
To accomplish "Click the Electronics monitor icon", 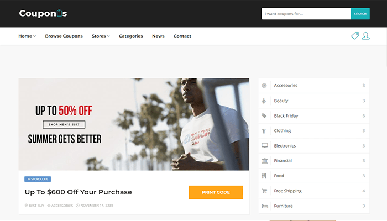I will [265, 145].
